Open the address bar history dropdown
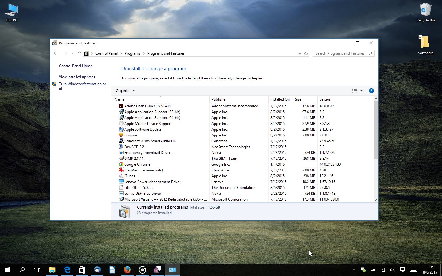Image resolution: width=442 pixels, height=276 pixels. 300,53
